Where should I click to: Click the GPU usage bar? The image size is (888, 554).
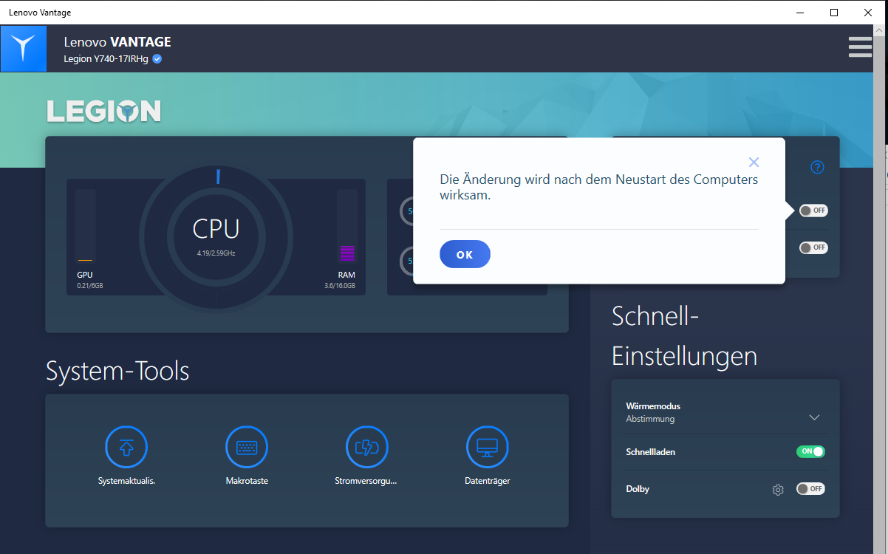tap(85, 226)
